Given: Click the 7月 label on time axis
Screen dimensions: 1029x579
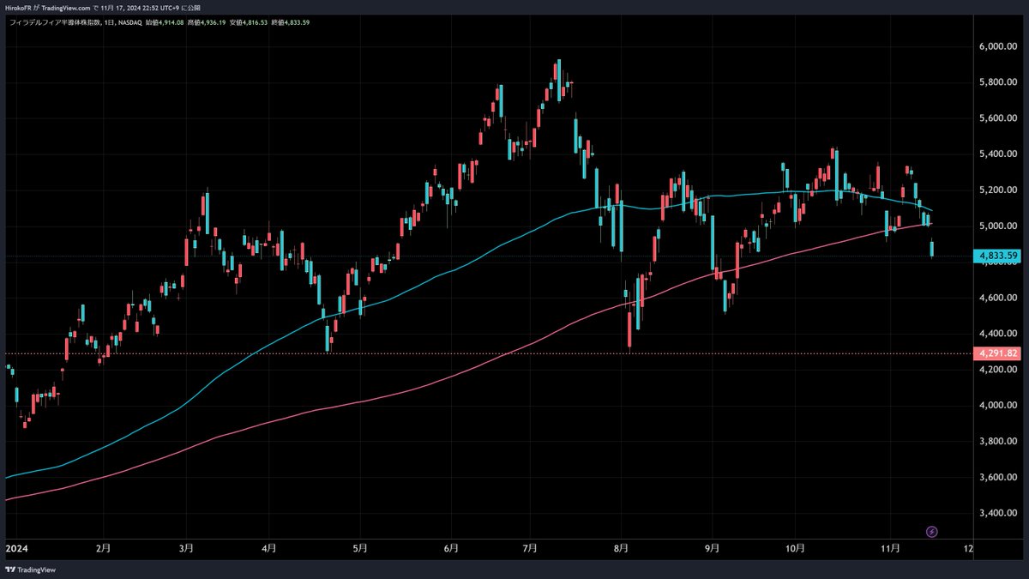Looking at the screenshot, I should (x=530, y=547).
